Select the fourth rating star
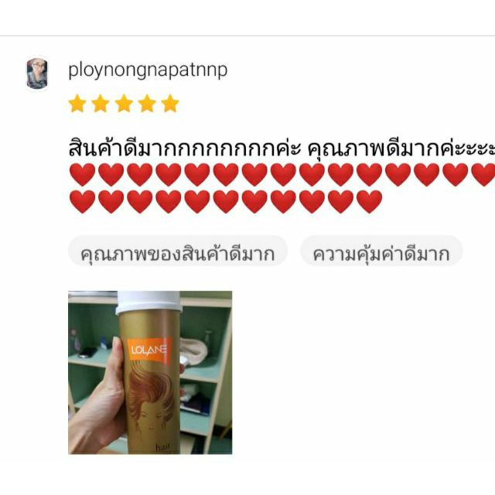 [147, 103]
